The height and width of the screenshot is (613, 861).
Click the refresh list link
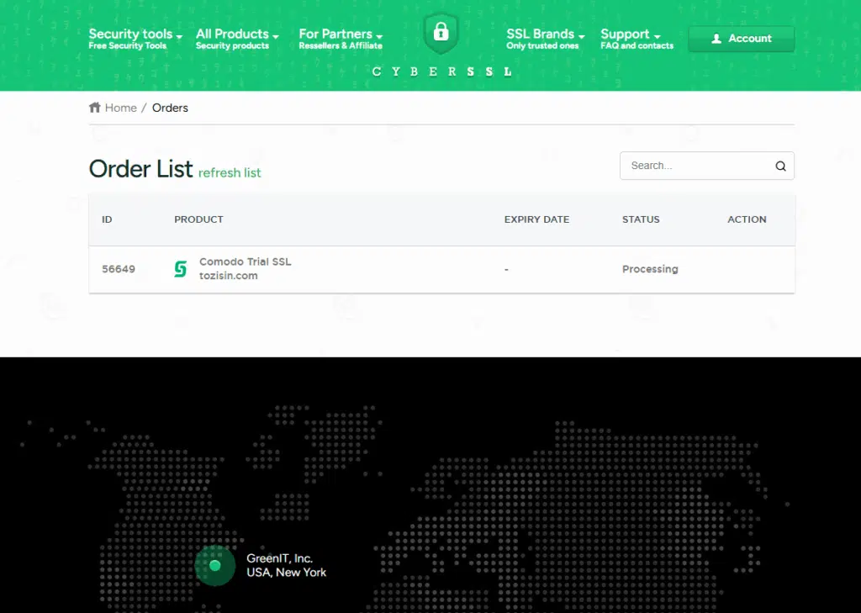click(230, 172)
